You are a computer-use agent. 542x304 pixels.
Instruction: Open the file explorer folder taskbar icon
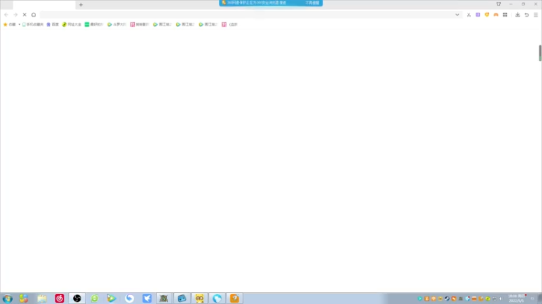[42, 299]
